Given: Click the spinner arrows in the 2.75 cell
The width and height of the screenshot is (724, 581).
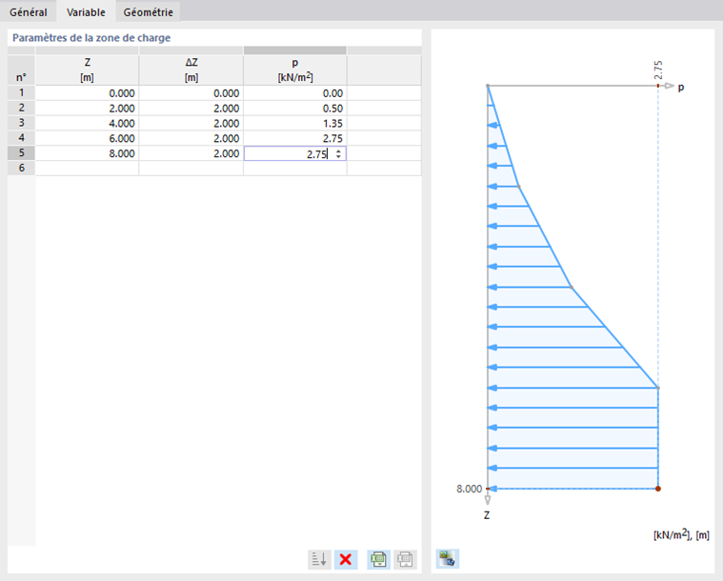Looking at the screenshot, I should (338, 153).
